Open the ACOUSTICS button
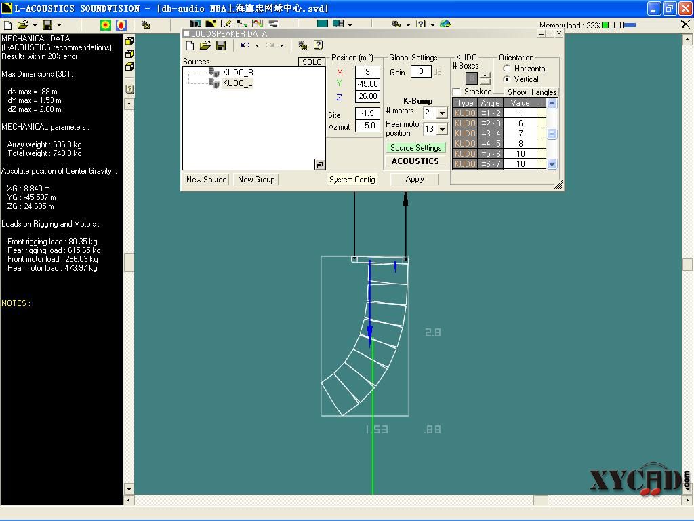 point(415,161)
